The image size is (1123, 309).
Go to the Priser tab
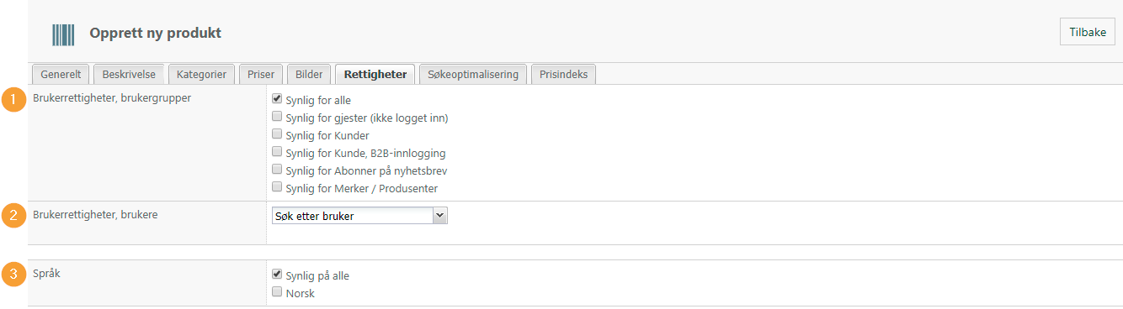(x=261, y=74)
